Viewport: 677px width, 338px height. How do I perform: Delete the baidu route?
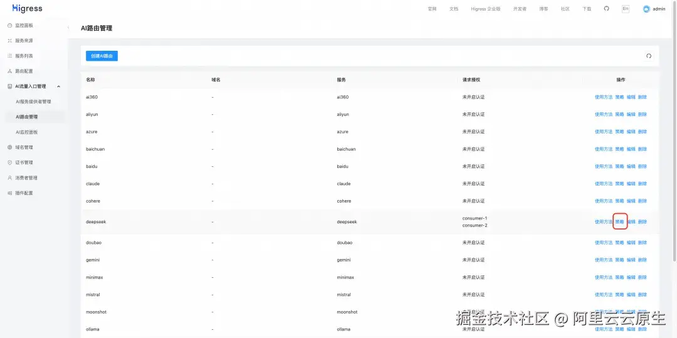[643, 166]
